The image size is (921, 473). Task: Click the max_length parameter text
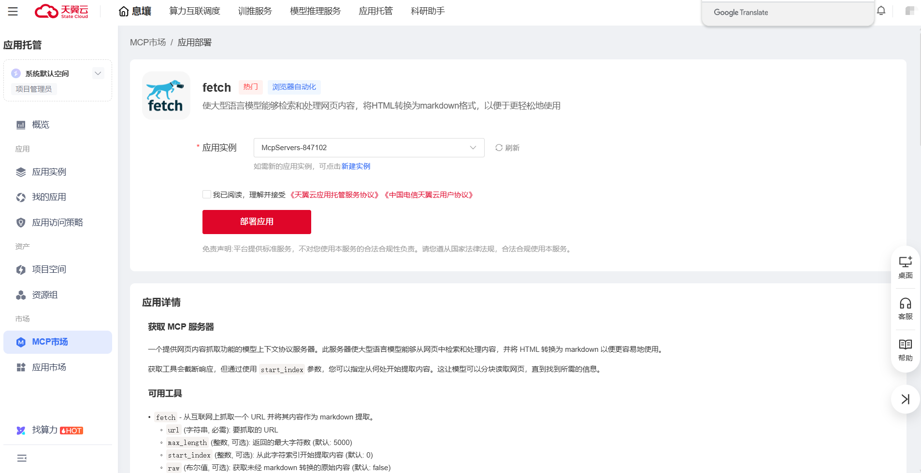(x=187, y=443)
